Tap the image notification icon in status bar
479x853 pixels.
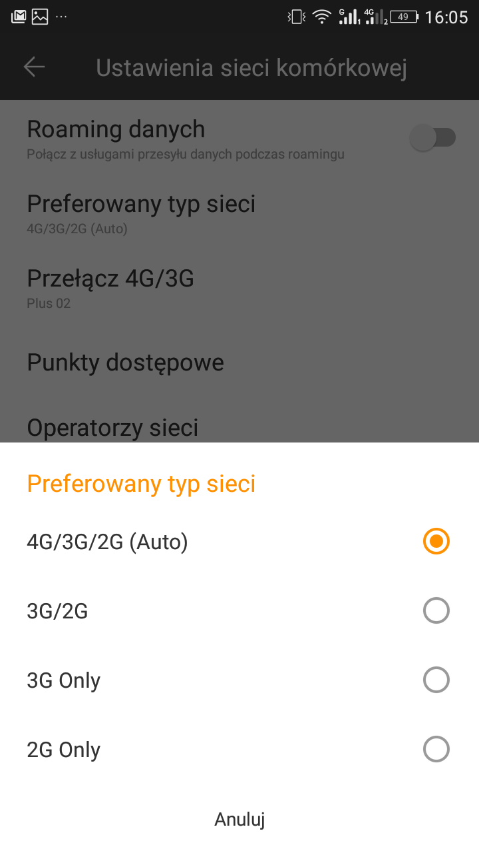click(40, 17)
